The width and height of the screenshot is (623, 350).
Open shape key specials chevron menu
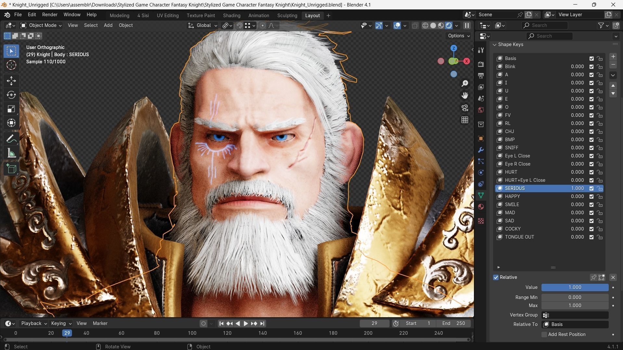[x=613, y=75]
